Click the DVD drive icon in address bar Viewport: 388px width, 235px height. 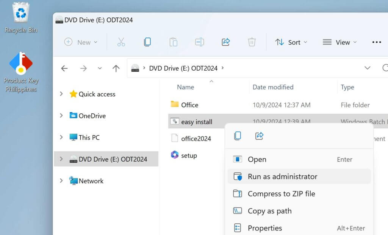click(135, 68)
